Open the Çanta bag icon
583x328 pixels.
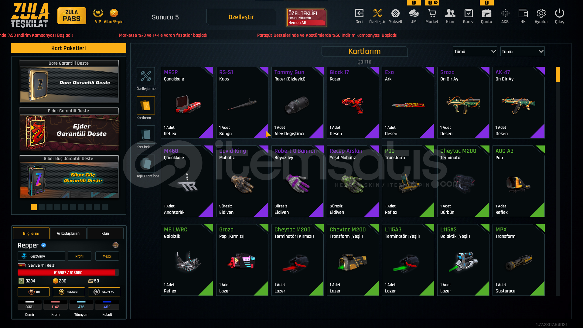point(486,13)
